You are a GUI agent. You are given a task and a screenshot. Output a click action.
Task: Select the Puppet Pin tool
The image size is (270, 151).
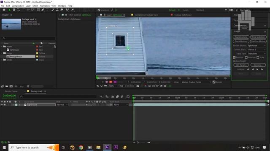point(73,10)
